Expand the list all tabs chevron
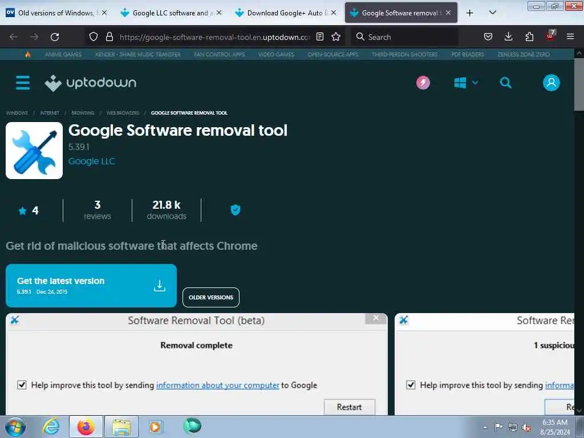Image resolution: width=584 pixels, height=438 pixels. (x=492, y=13)
